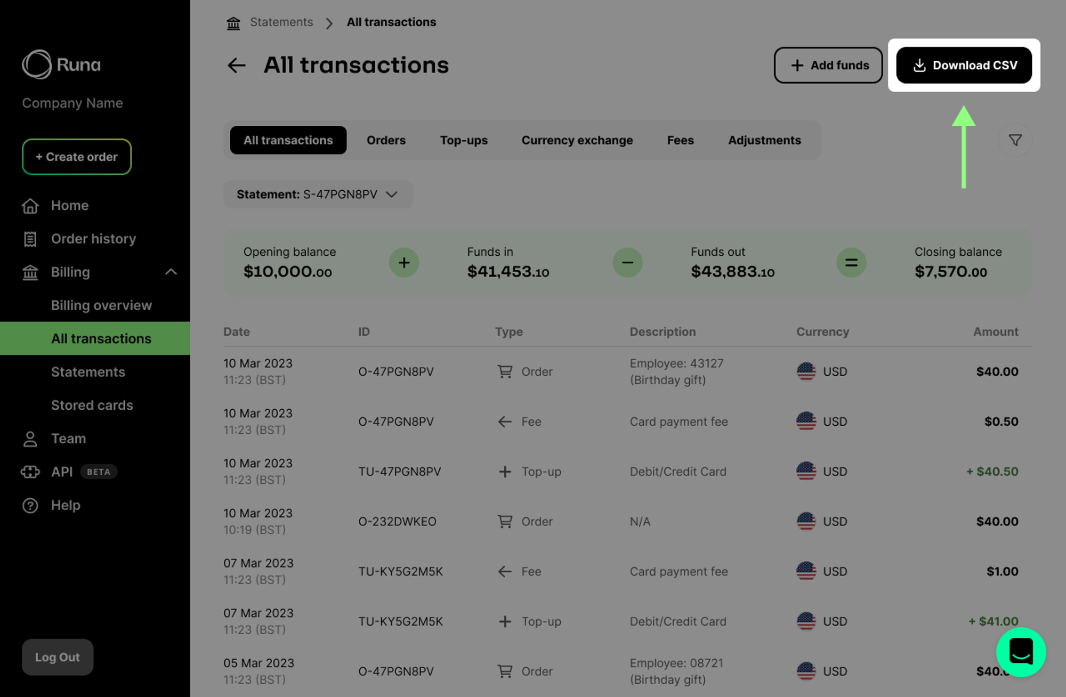Select the Currency exchange tab

click(x=577, y=140)
